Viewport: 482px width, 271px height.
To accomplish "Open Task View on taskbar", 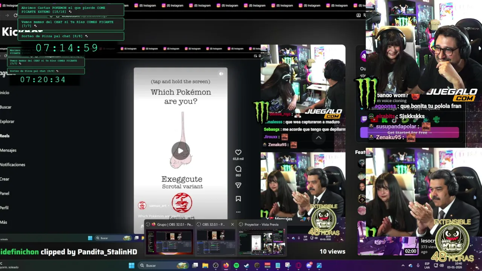I will coord(195,265).
